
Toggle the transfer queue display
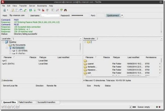(25, 10)
